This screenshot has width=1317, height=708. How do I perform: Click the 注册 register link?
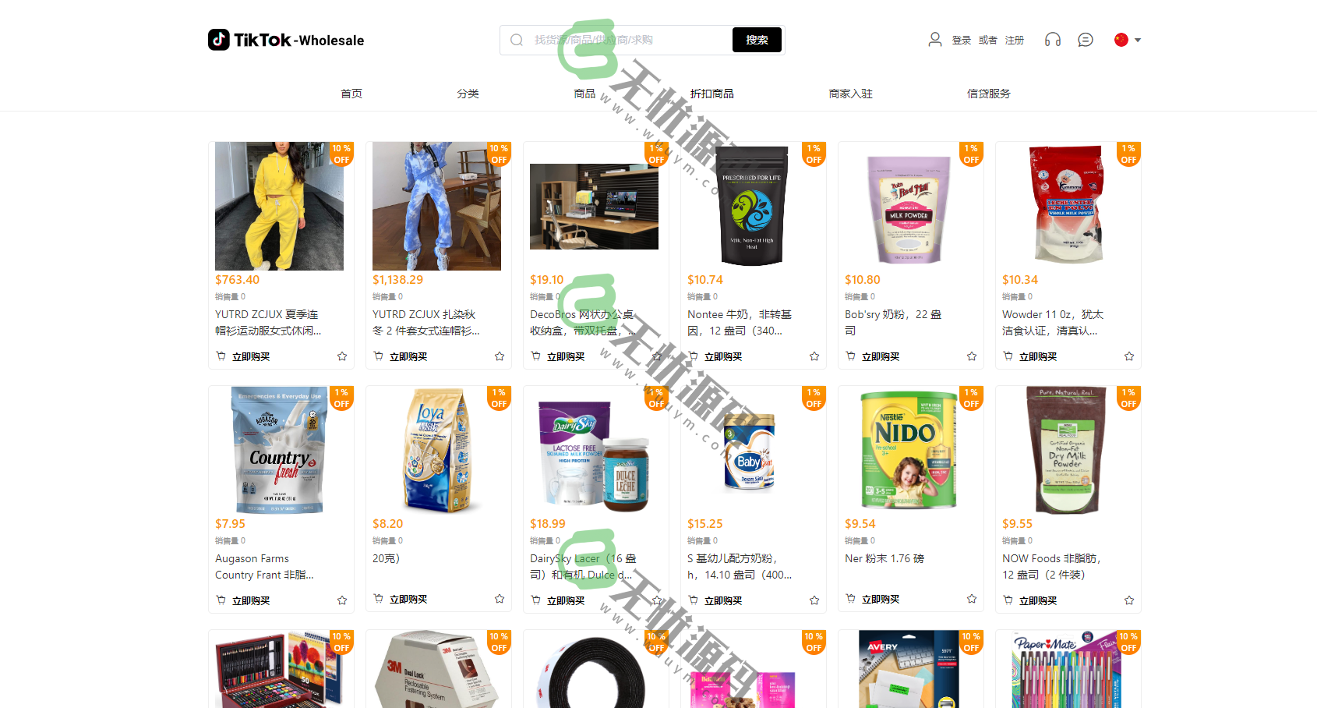(x=1015, y=41)
